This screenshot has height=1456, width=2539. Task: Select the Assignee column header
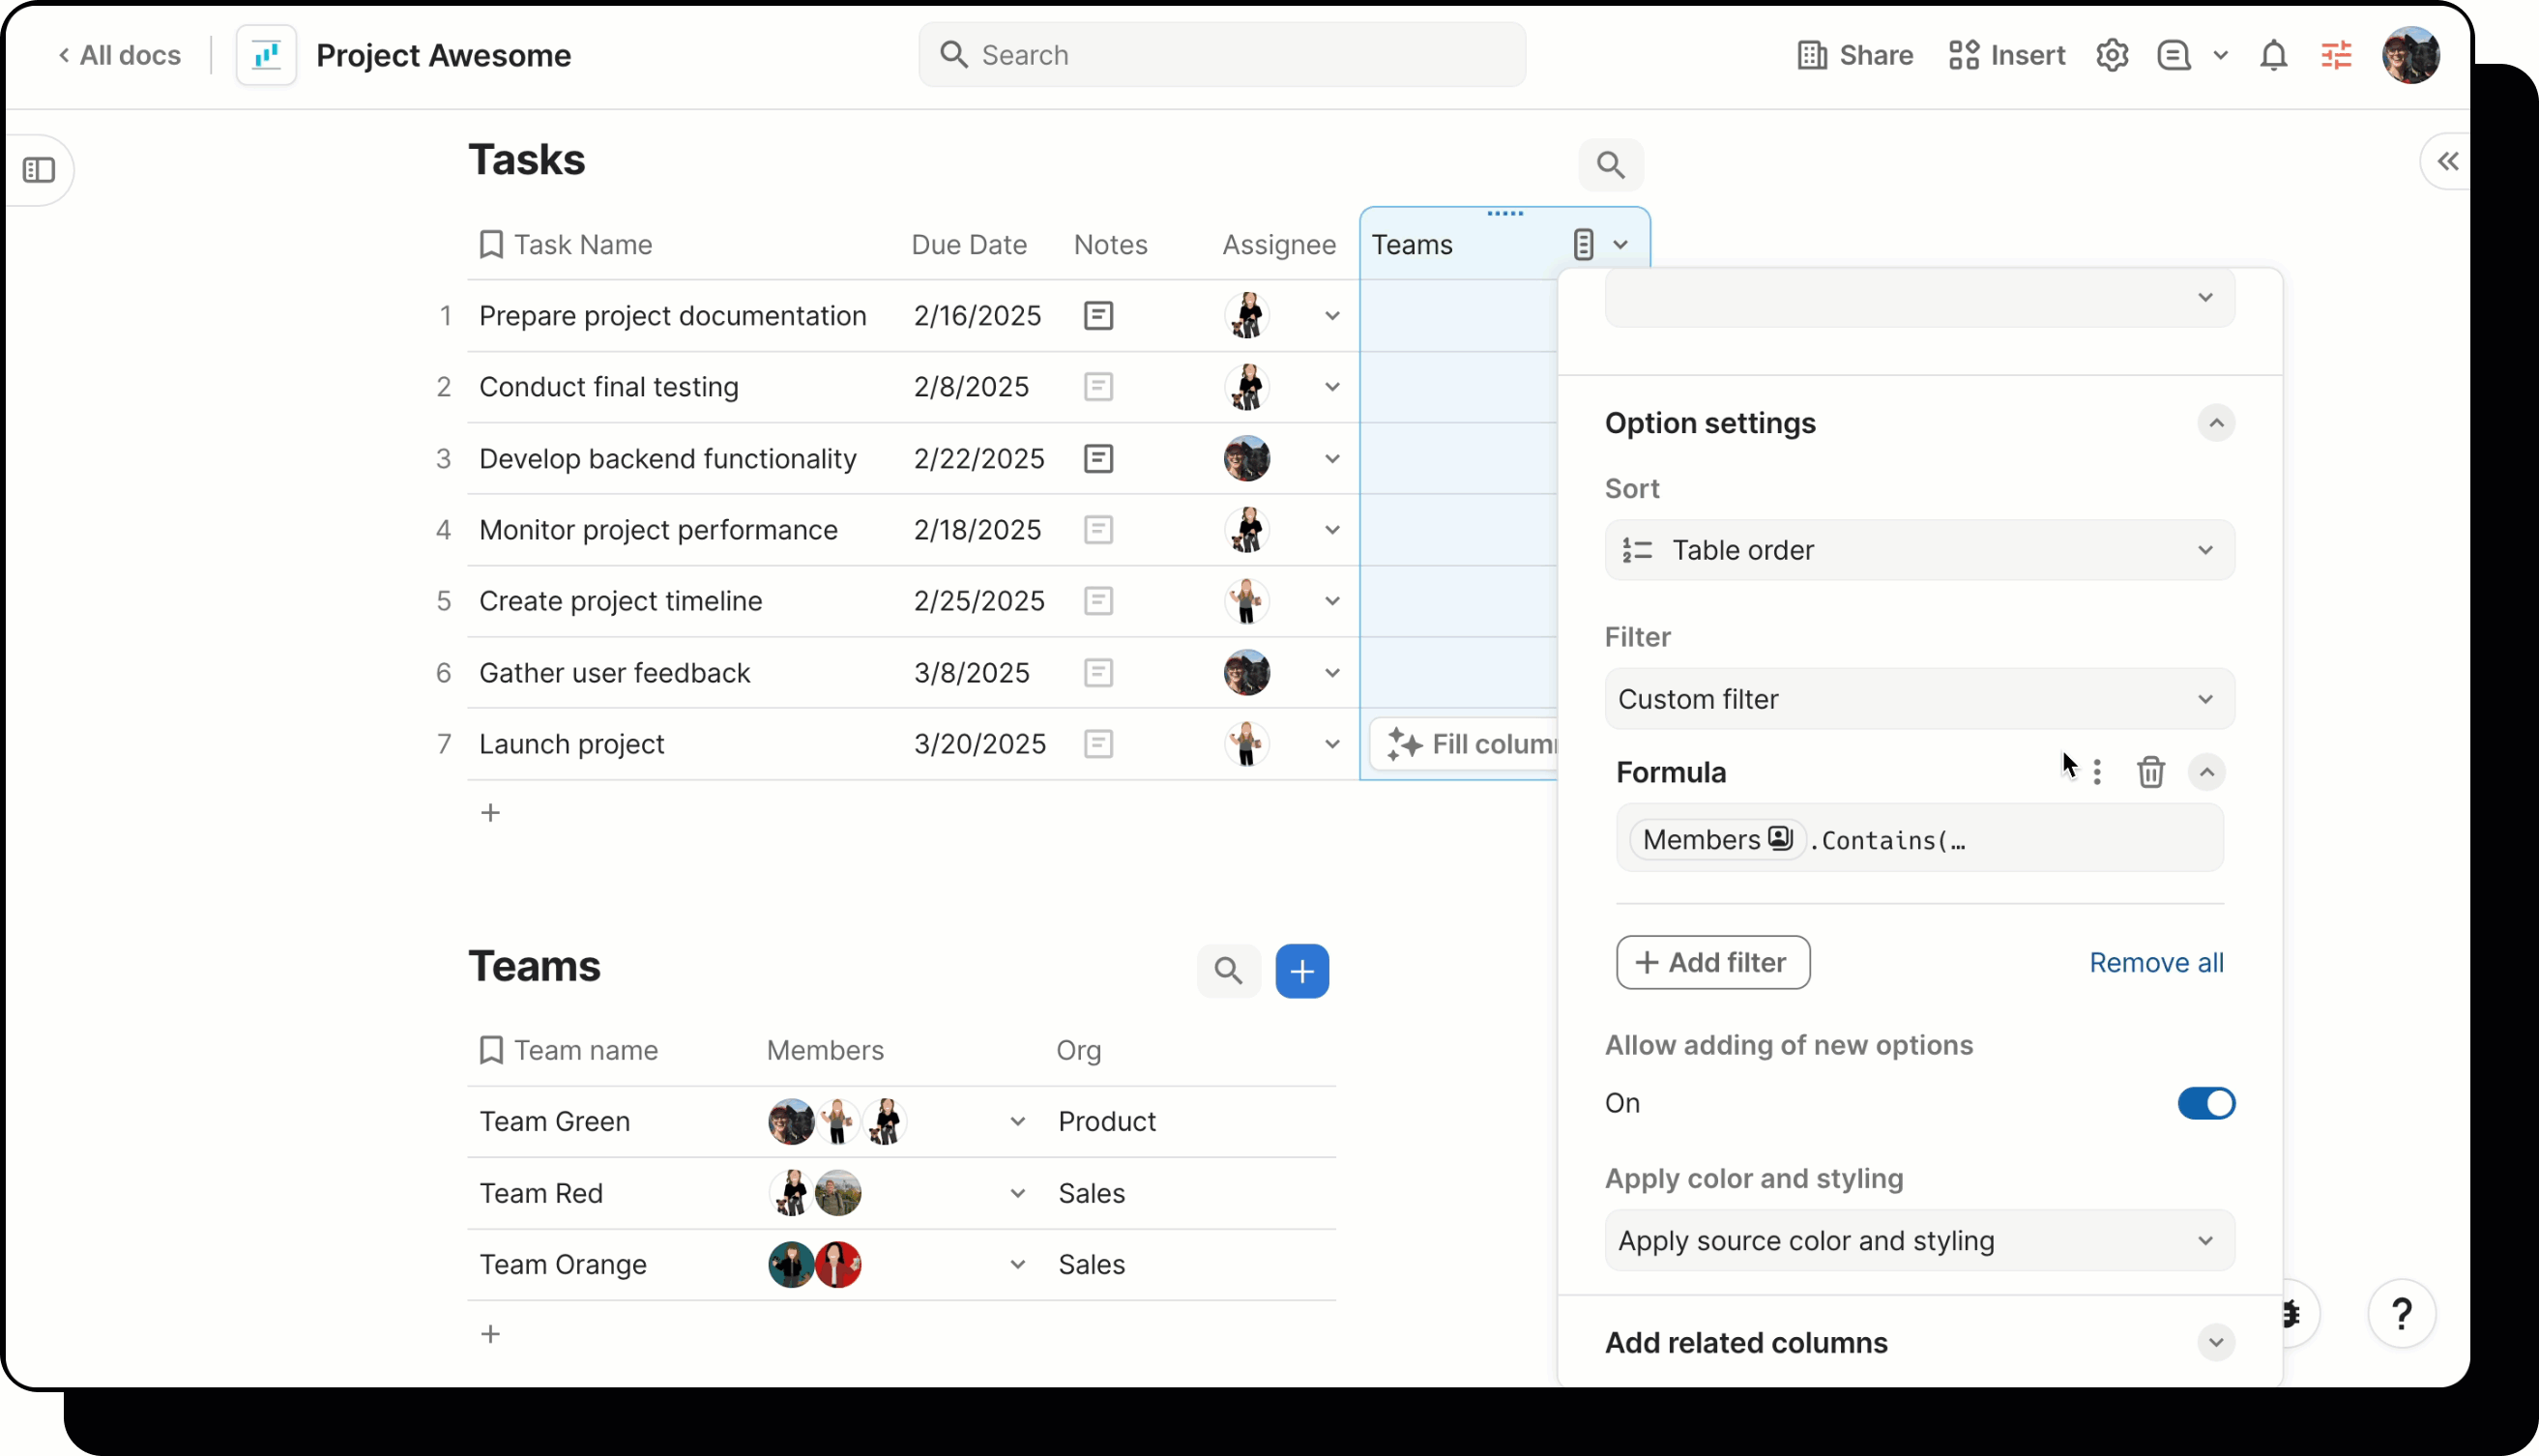coord(1278,245)
